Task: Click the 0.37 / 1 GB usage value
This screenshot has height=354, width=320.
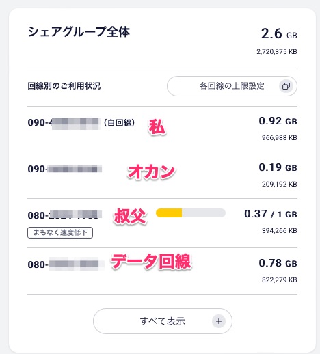Action: (271, 214)
